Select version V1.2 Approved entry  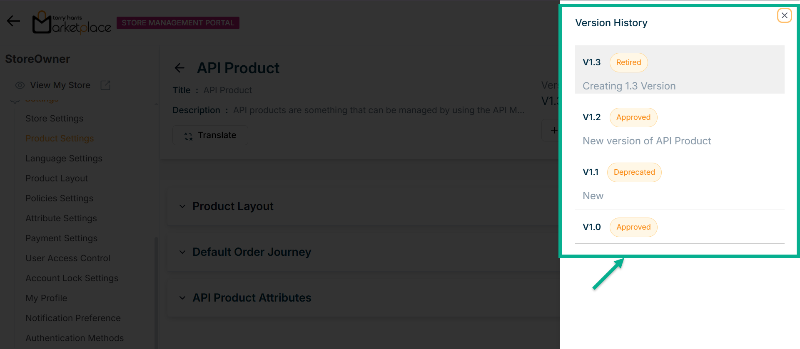pyautogui.click(x=679, y=128)
